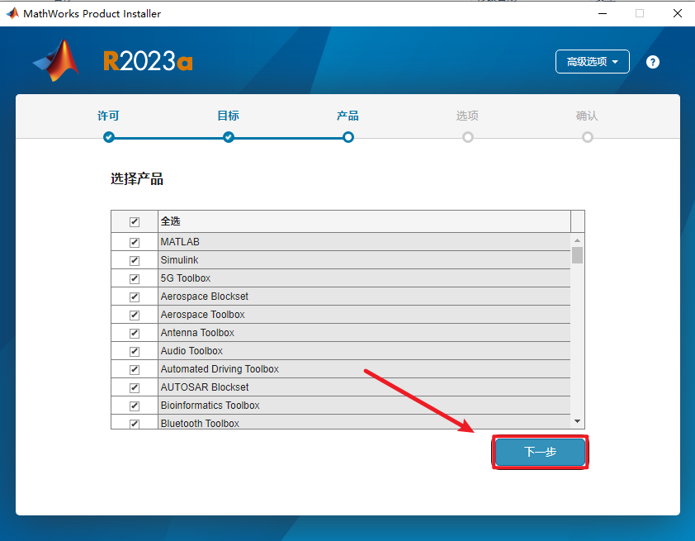This screenshot has width=695, height=541.
Task: Uncheck the Audio Toolbox checkbox
Action: tap(135, 352)
